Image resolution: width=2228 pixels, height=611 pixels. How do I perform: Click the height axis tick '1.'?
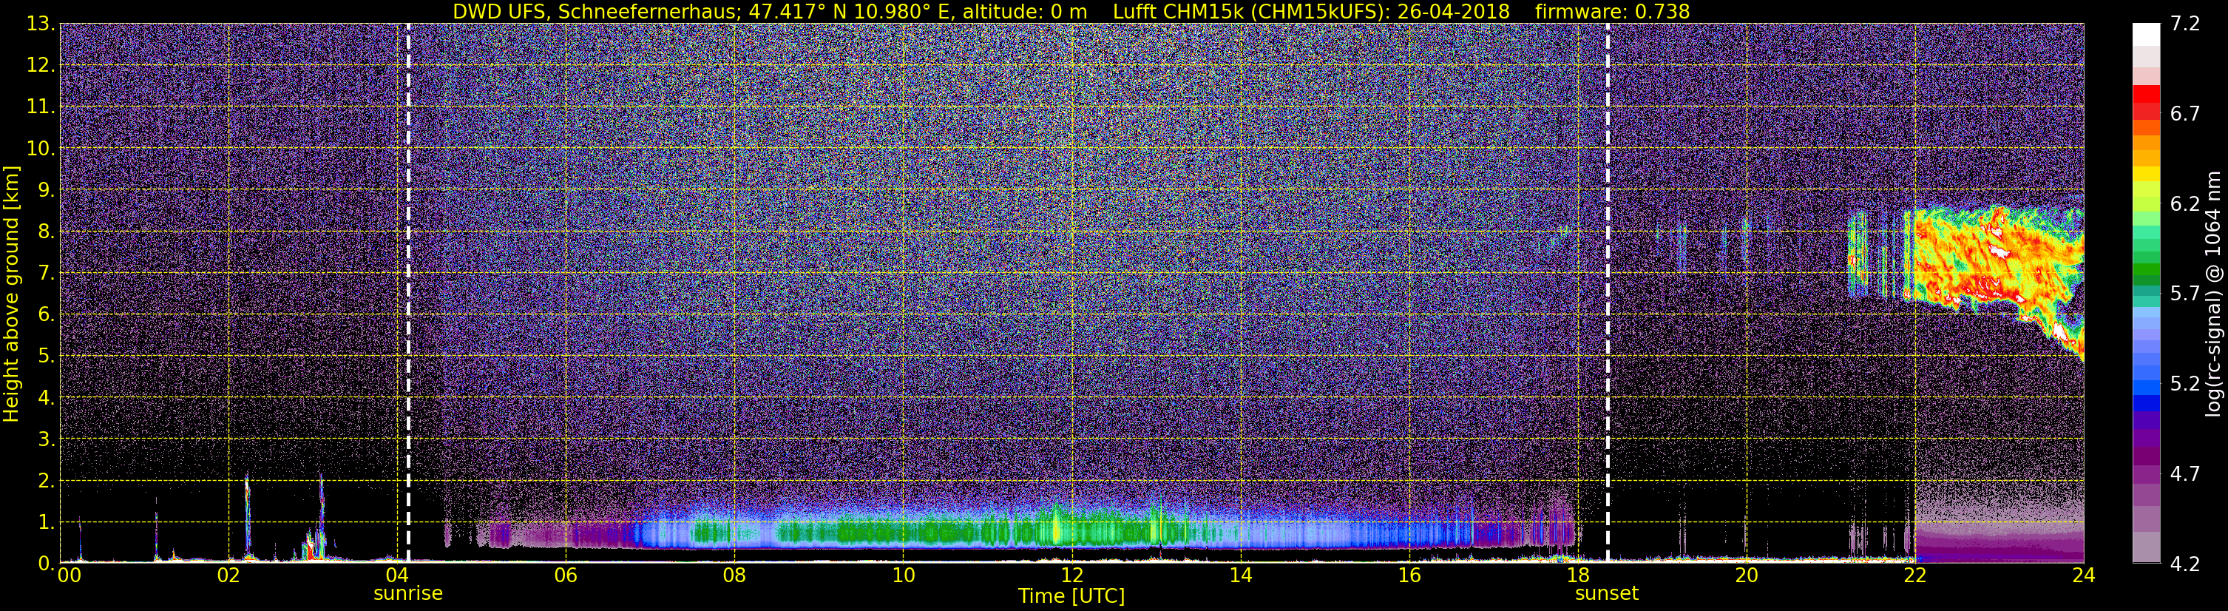pyautogui.click(x=46, y=523)
